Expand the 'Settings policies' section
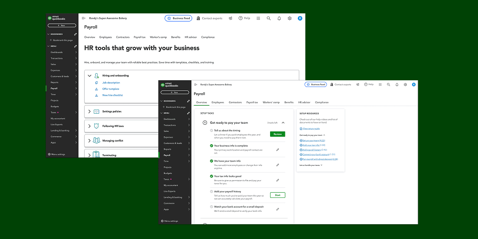The image size is (478, 239). [x=89, y=111]
